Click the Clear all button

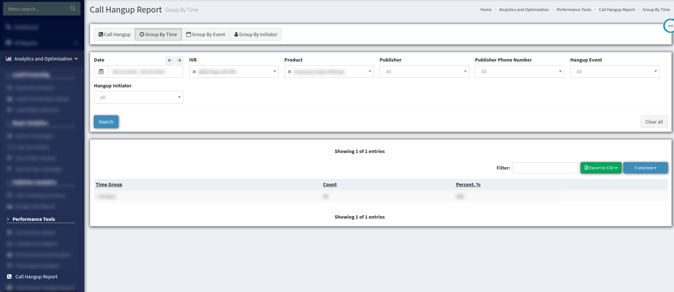[654, 122]
